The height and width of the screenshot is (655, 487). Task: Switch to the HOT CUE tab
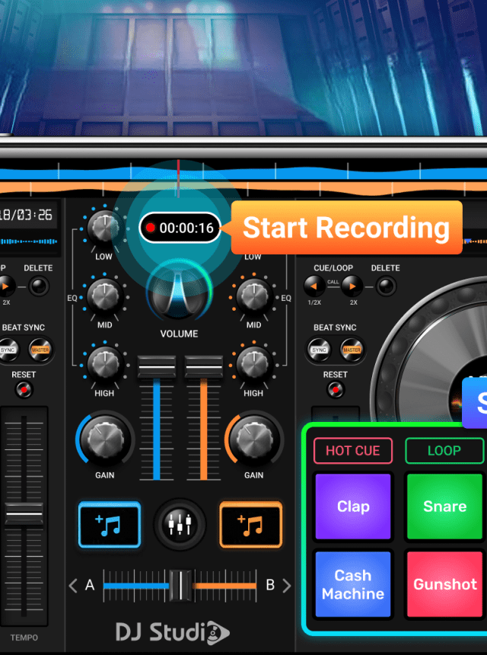click(x=352, y=450)
